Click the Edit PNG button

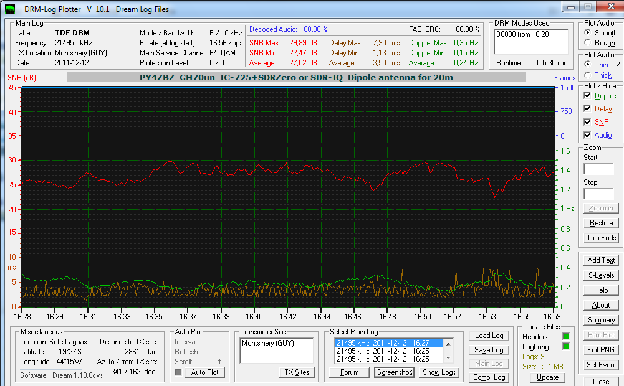tap(601, 349)
